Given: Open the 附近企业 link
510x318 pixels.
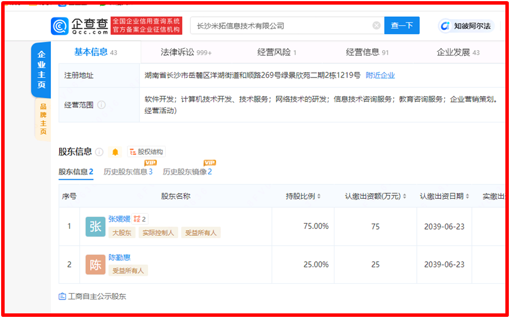Looking at the screenshot, I should [380, 75].
